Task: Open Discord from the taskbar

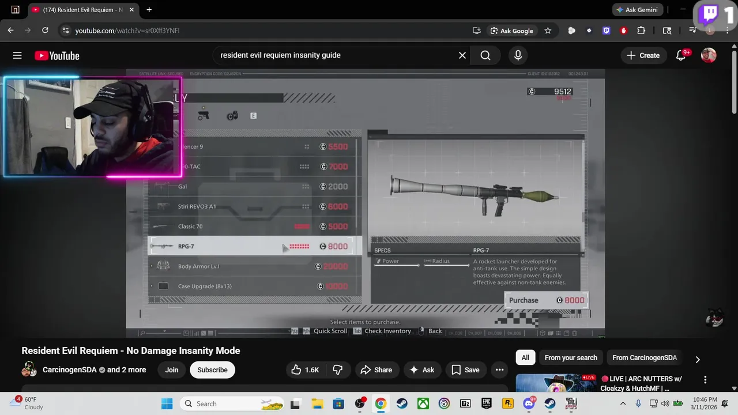Action: coord(529,403)
